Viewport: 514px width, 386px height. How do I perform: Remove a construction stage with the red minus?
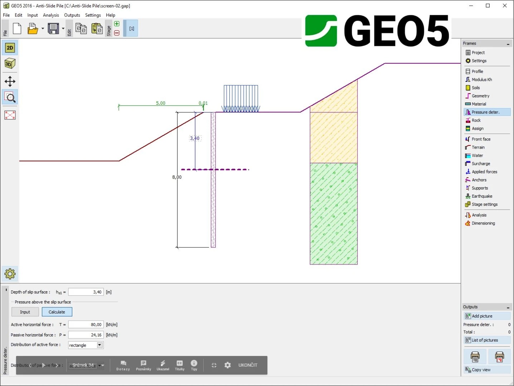click(x=117, y=33)
